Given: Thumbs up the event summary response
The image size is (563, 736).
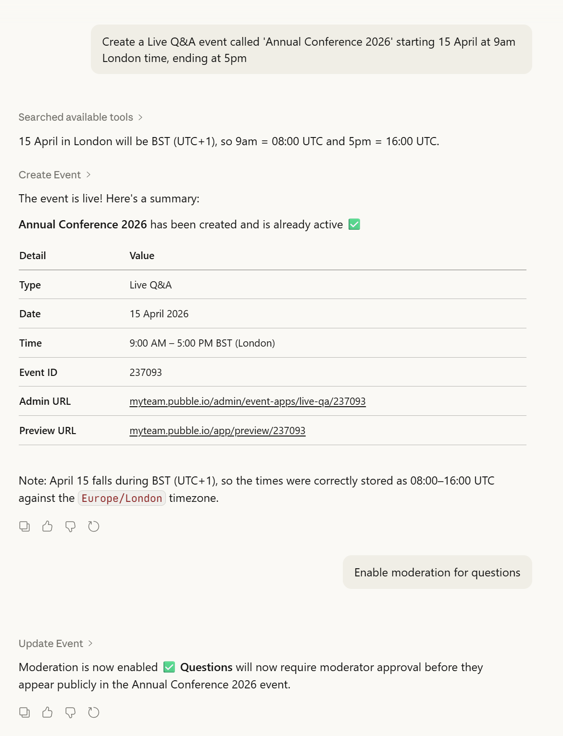Looking at the screenshot, I should coord(48,526).
